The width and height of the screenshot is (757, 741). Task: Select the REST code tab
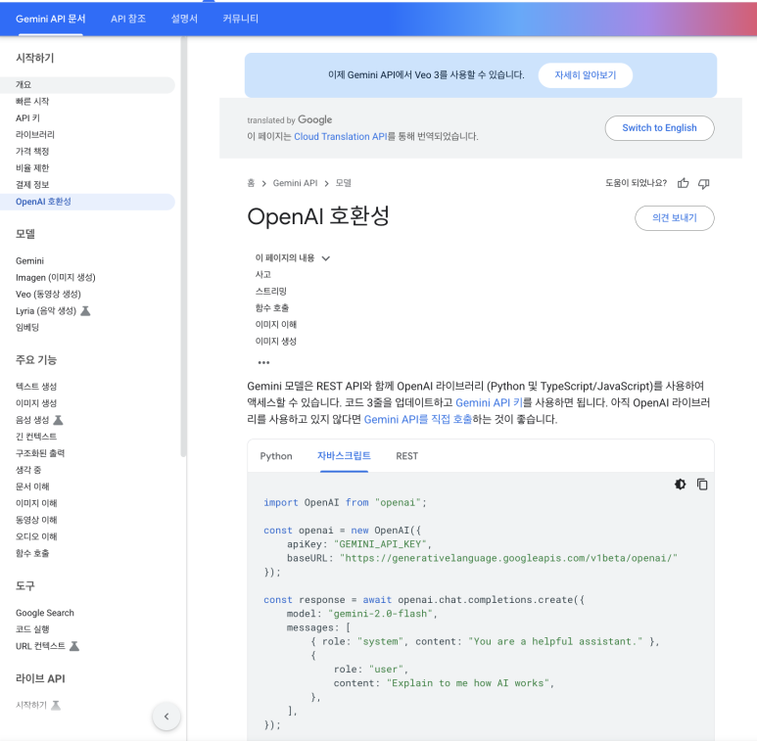pyautogui.click(x=407, y=456)
